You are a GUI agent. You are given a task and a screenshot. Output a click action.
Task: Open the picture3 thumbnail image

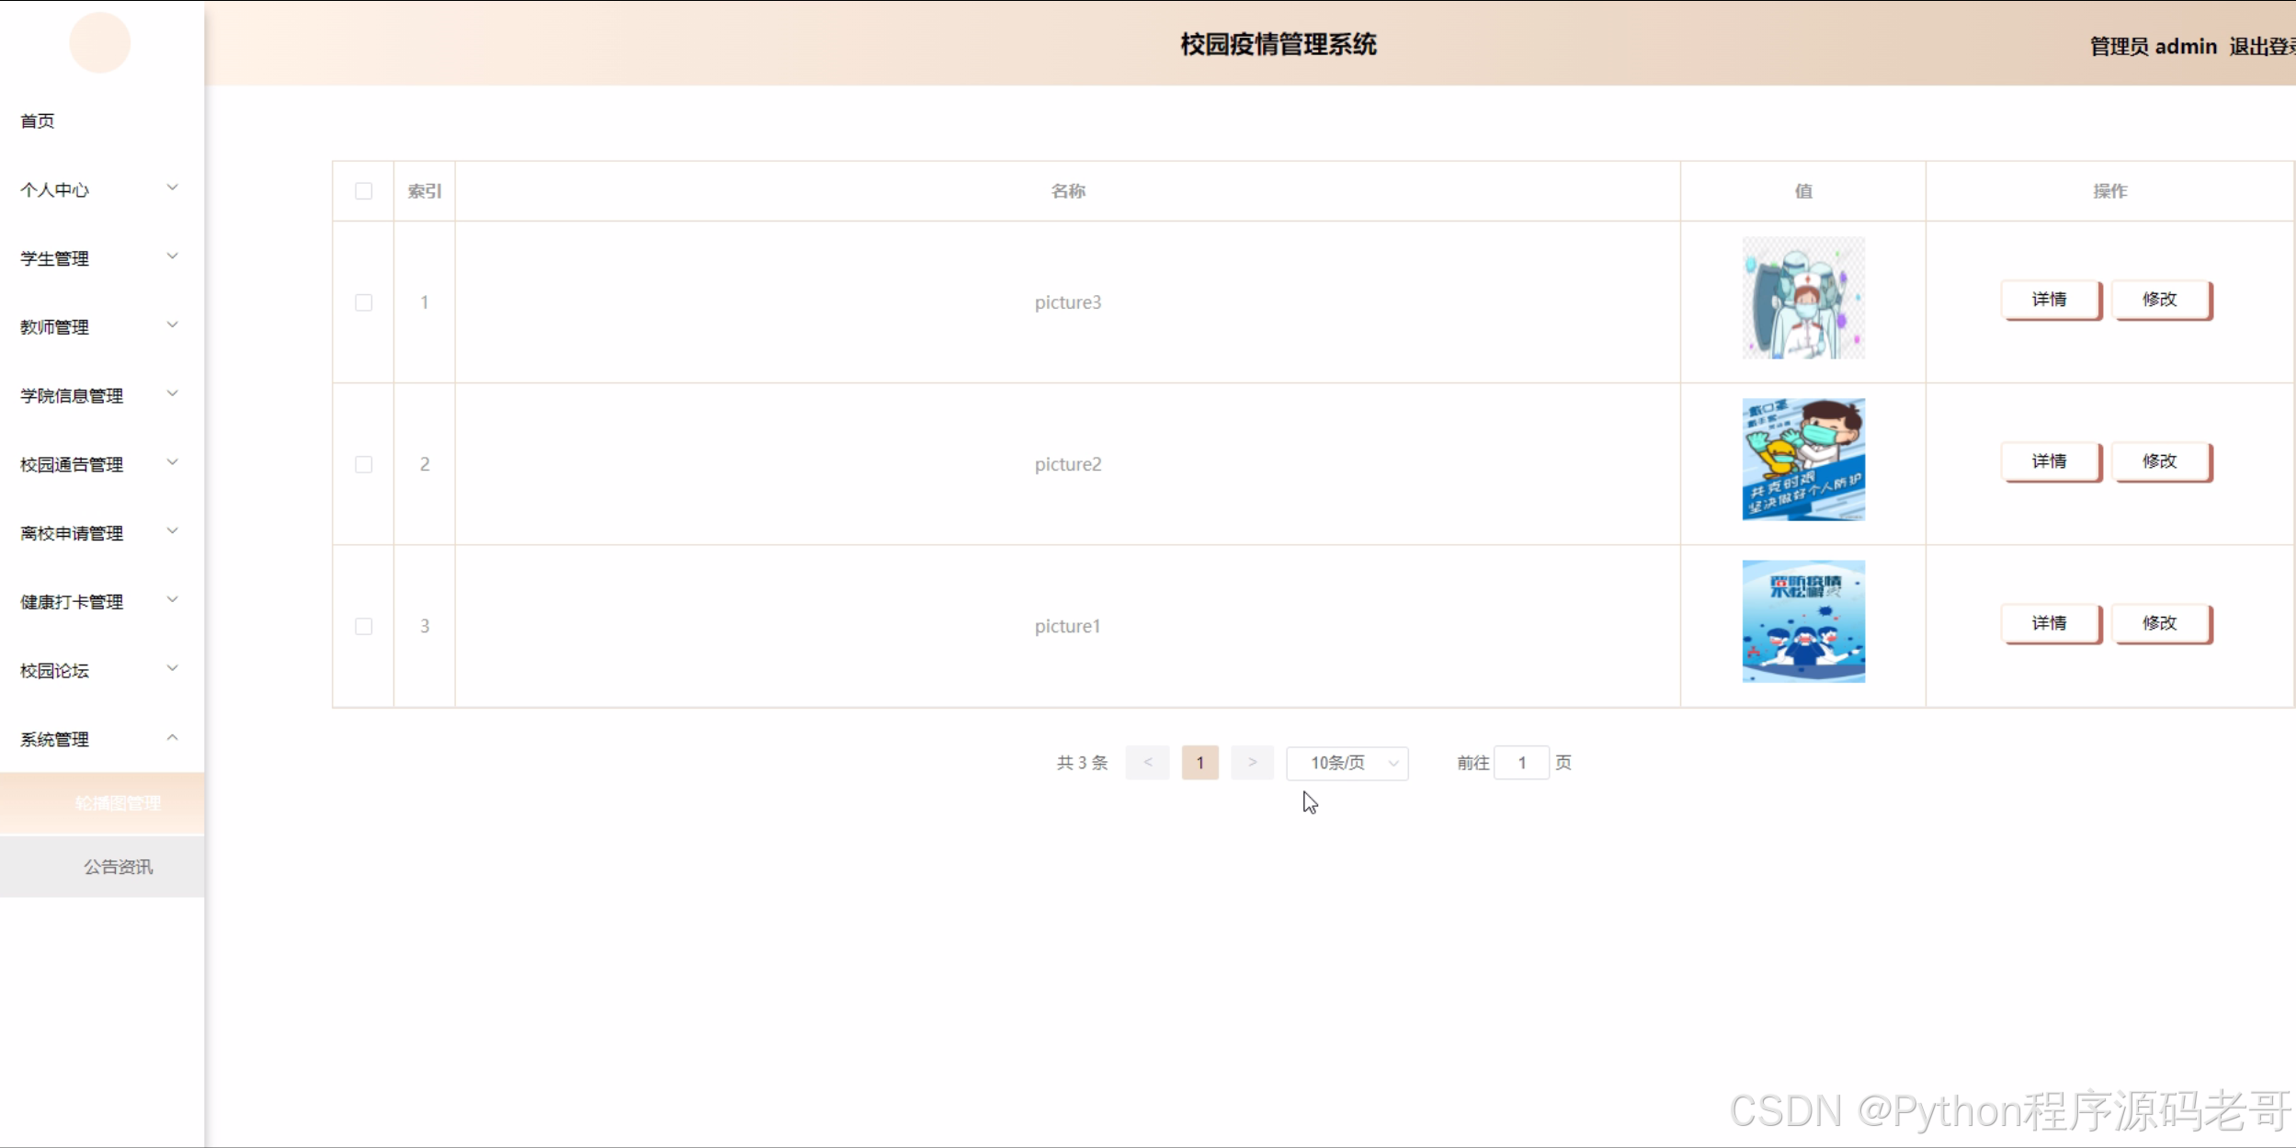[1802, 298]
